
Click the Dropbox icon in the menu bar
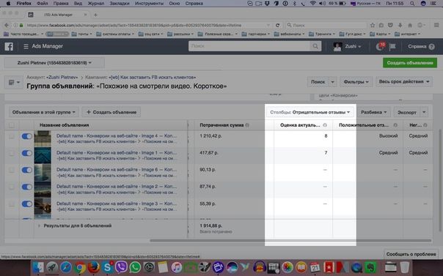[267, 4]
